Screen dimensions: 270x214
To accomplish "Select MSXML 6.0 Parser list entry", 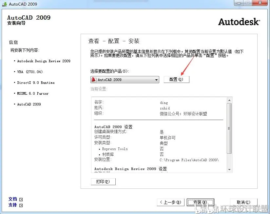I will (33, 93).
